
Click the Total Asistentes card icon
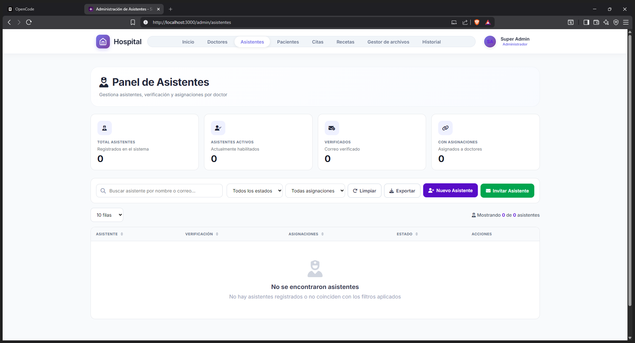pyautogui.click(x=104, y=128)
